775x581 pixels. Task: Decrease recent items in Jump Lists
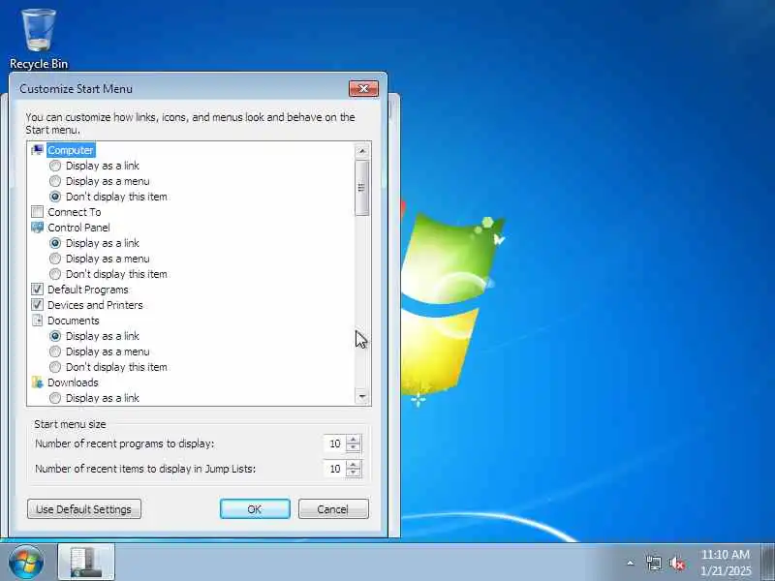pyautogui.click(x=354, y=473)
